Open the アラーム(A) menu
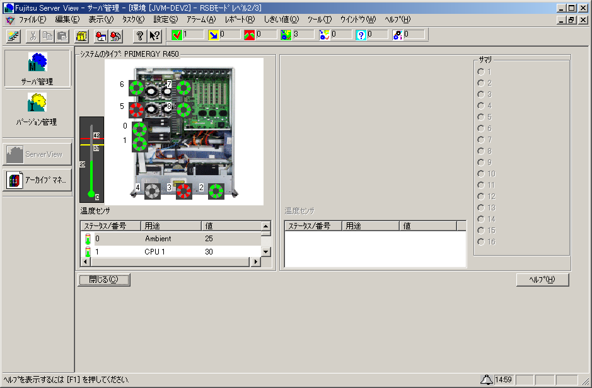The width and height of the screenshot is (592, 388). [x=201, y=20]
